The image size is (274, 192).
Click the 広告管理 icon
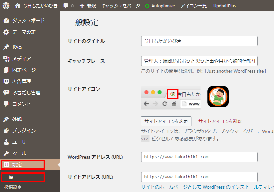6,81
